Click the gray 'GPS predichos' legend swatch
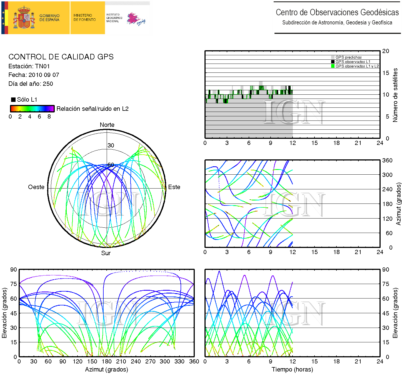Viewport: 402px width, 374px height. [x=333, y=57]
